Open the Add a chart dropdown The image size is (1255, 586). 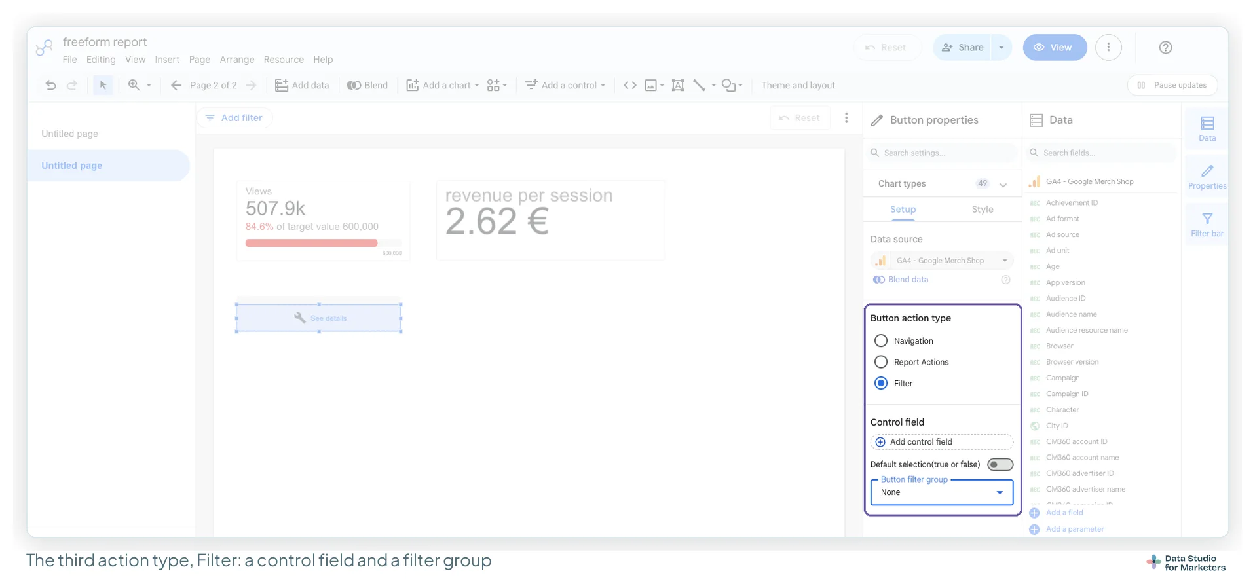443,85
